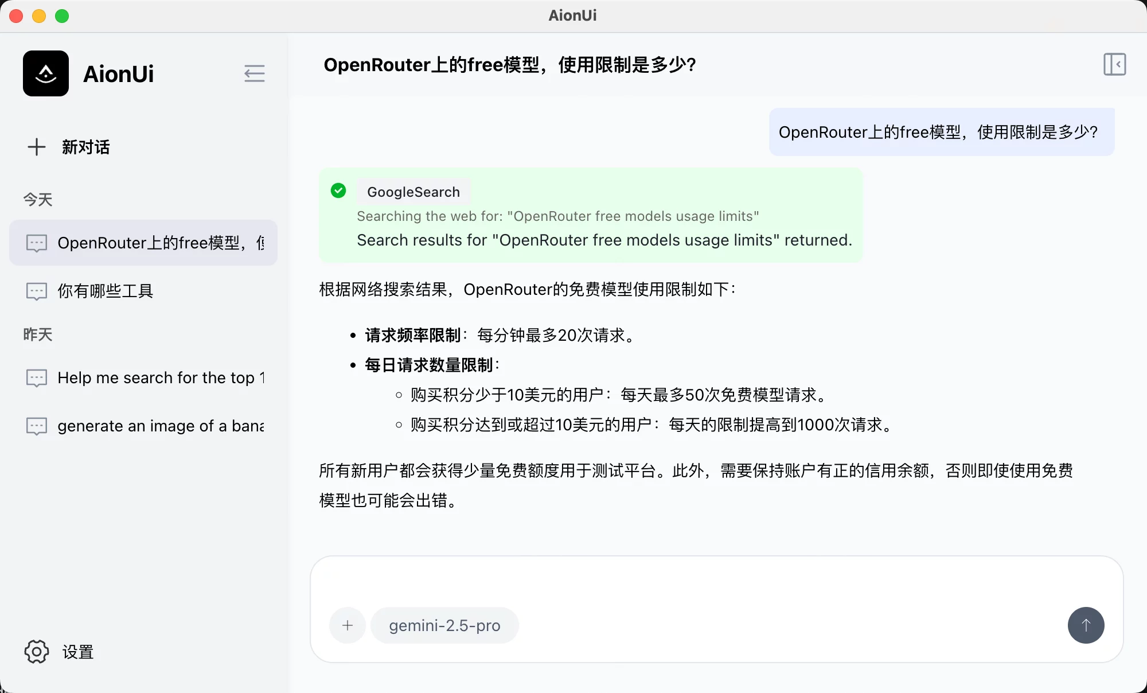Click the conversation title header text
This screenshot has width=1147, height=693.
510,65
